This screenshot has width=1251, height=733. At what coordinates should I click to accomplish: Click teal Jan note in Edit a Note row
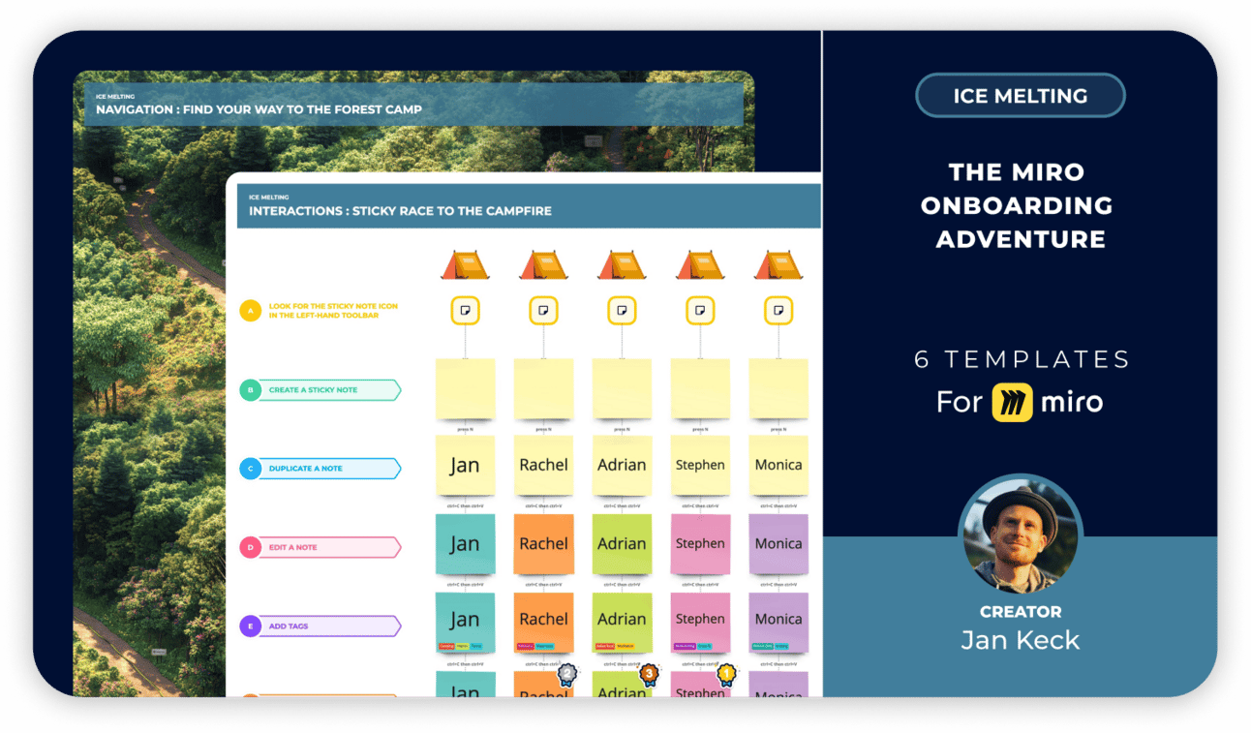[465, 544]
